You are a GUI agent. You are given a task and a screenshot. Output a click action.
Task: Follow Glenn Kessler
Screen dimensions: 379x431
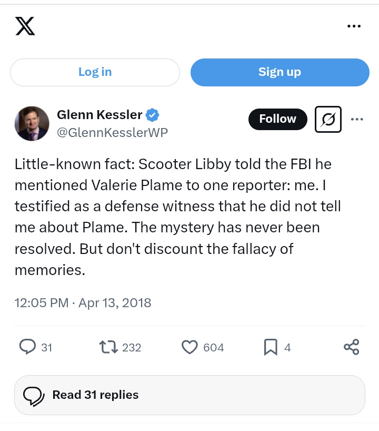277,119
